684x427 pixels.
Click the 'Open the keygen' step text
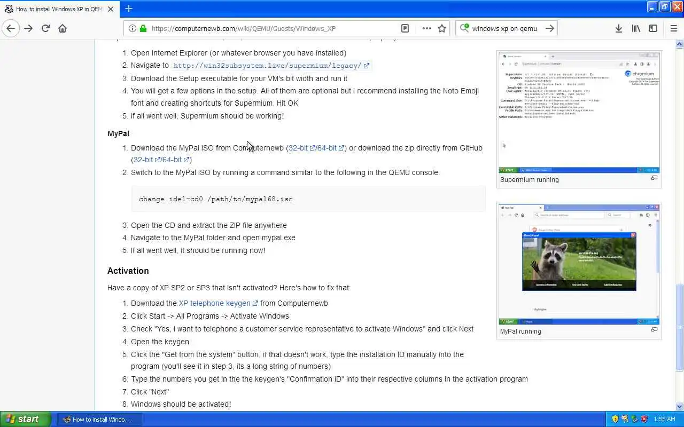click(x=160, y=342)
